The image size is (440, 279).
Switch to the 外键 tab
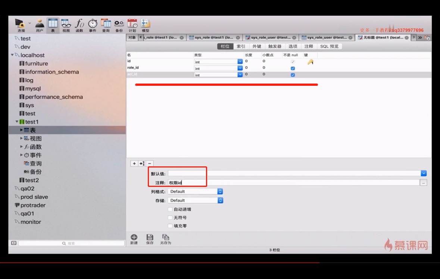256,46
